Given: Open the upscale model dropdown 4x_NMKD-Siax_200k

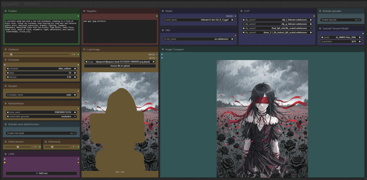Looking at the screenshot, I should [x=340, y=37].
